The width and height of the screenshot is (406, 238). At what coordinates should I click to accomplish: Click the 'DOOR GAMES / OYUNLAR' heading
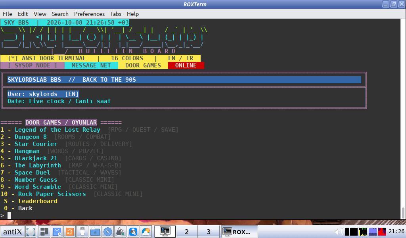(x=61, y=123)
